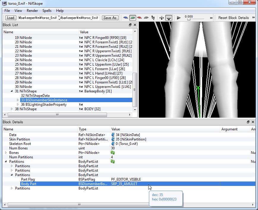
Task: Click the Txt icon beside BSLightingShaderProperty
Action: click(81, 105)
